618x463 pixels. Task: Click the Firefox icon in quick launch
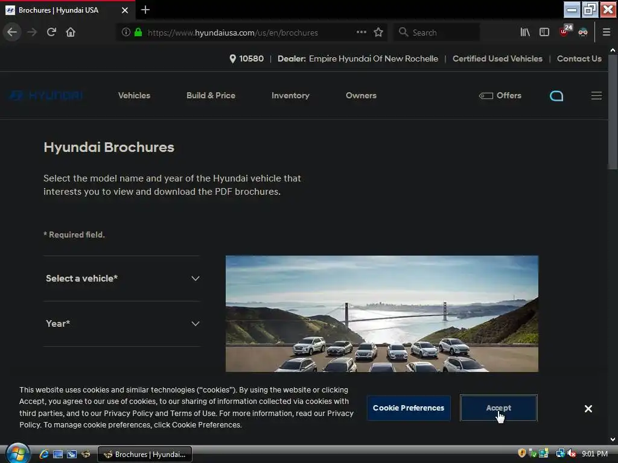coord(86,454)
